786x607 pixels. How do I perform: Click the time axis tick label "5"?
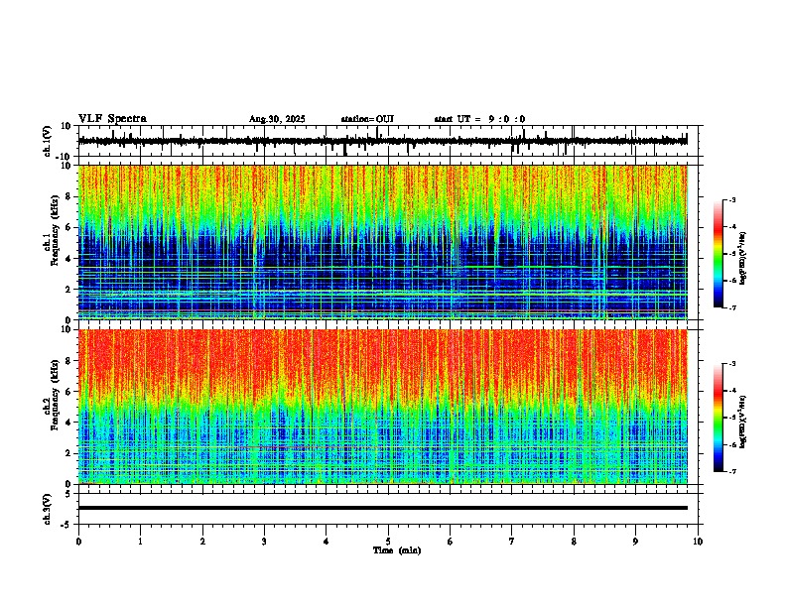(x=388, y=542)
